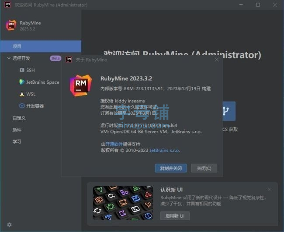Click the build number #RM-233.13135.91 line
The height and width of the screenshot is (232, 284).
click(156, 89)
